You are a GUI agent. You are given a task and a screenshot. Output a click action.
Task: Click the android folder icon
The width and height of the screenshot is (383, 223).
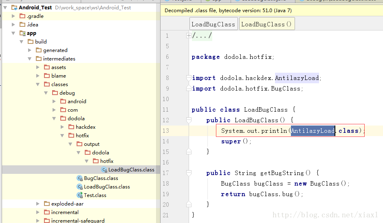63,101
